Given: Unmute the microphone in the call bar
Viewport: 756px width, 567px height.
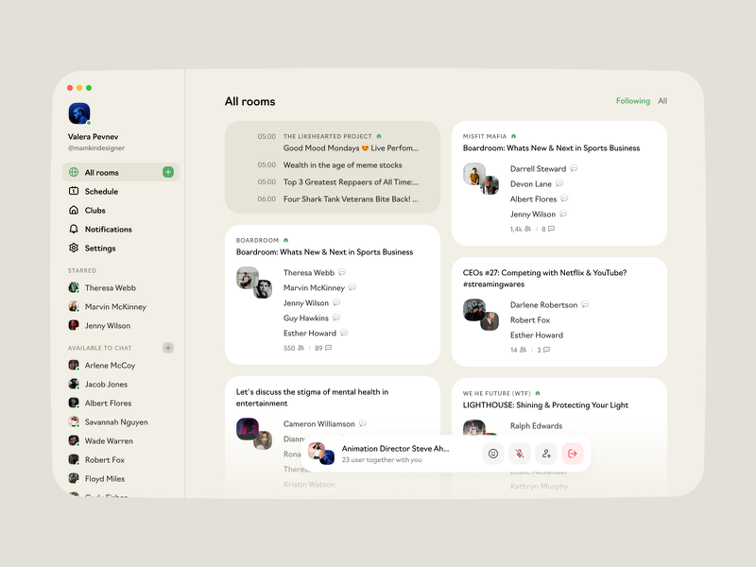Looking at the screenshot, I should 519,454.
